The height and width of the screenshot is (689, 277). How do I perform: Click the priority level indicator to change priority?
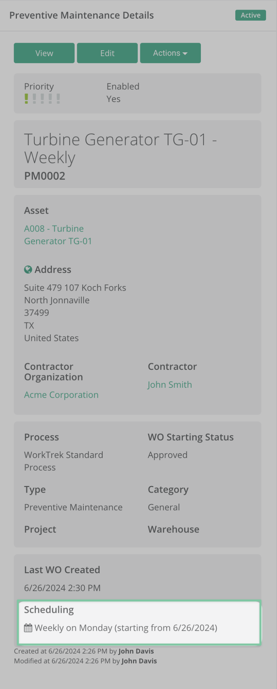coord(42,98)
